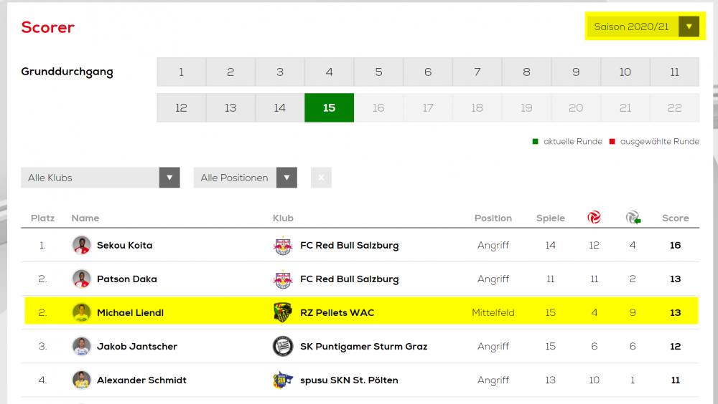Screen dimensions: 718x404
Task: Select round 15 tab
Action: [330, 108]
